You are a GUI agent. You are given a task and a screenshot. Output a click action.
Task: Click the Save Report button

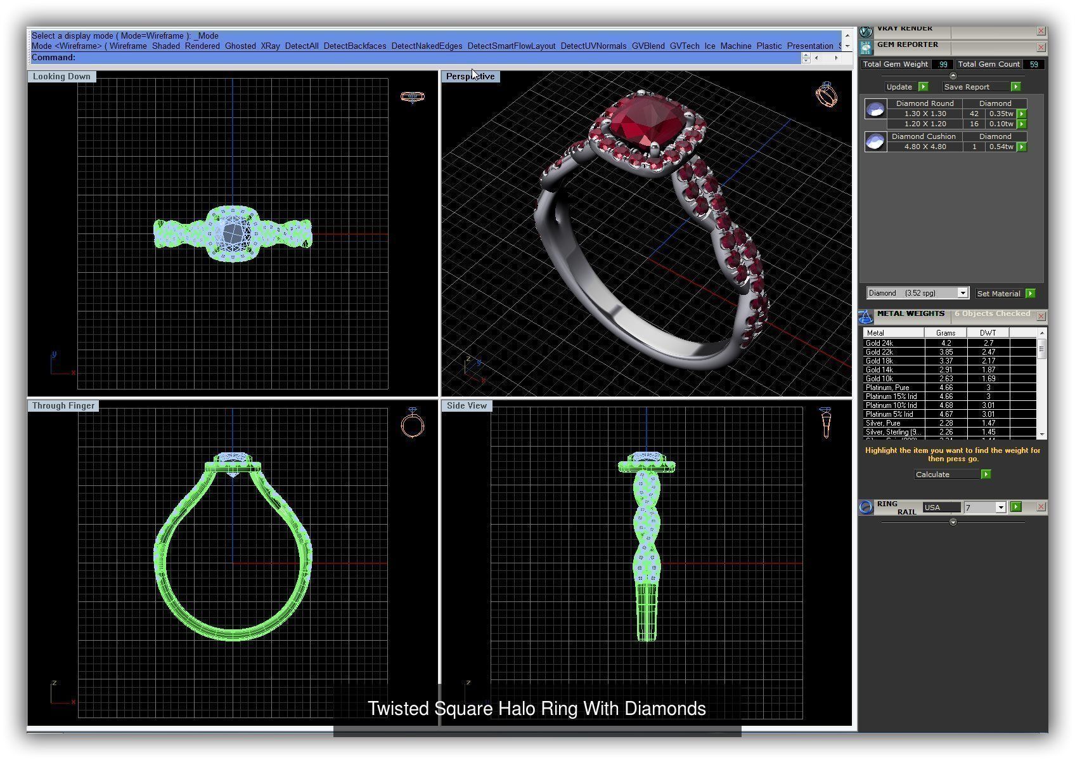coord(975,87)
